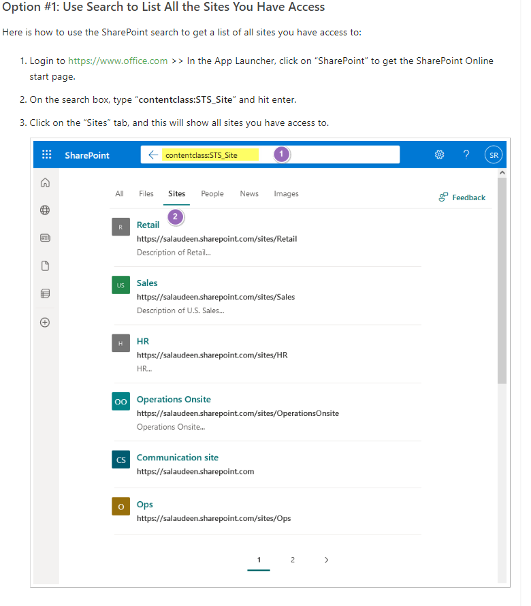Viewport: 531px width, 606px height.
Task: Switch to the People tab
Action: pos(212,193)
